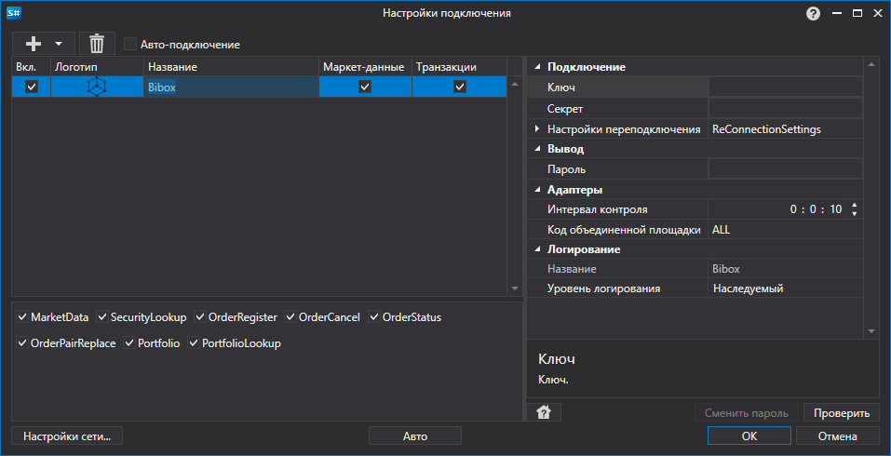Uncheck the SecurityLookup message type

(102, 317)
